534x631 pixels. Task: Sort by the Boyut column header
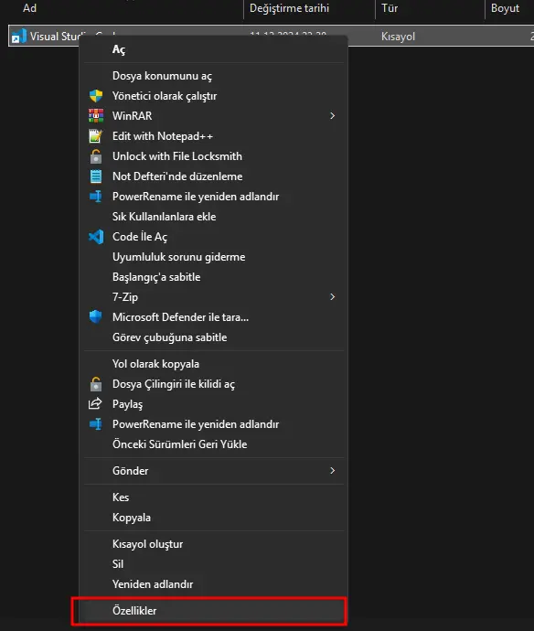[505, 8]
